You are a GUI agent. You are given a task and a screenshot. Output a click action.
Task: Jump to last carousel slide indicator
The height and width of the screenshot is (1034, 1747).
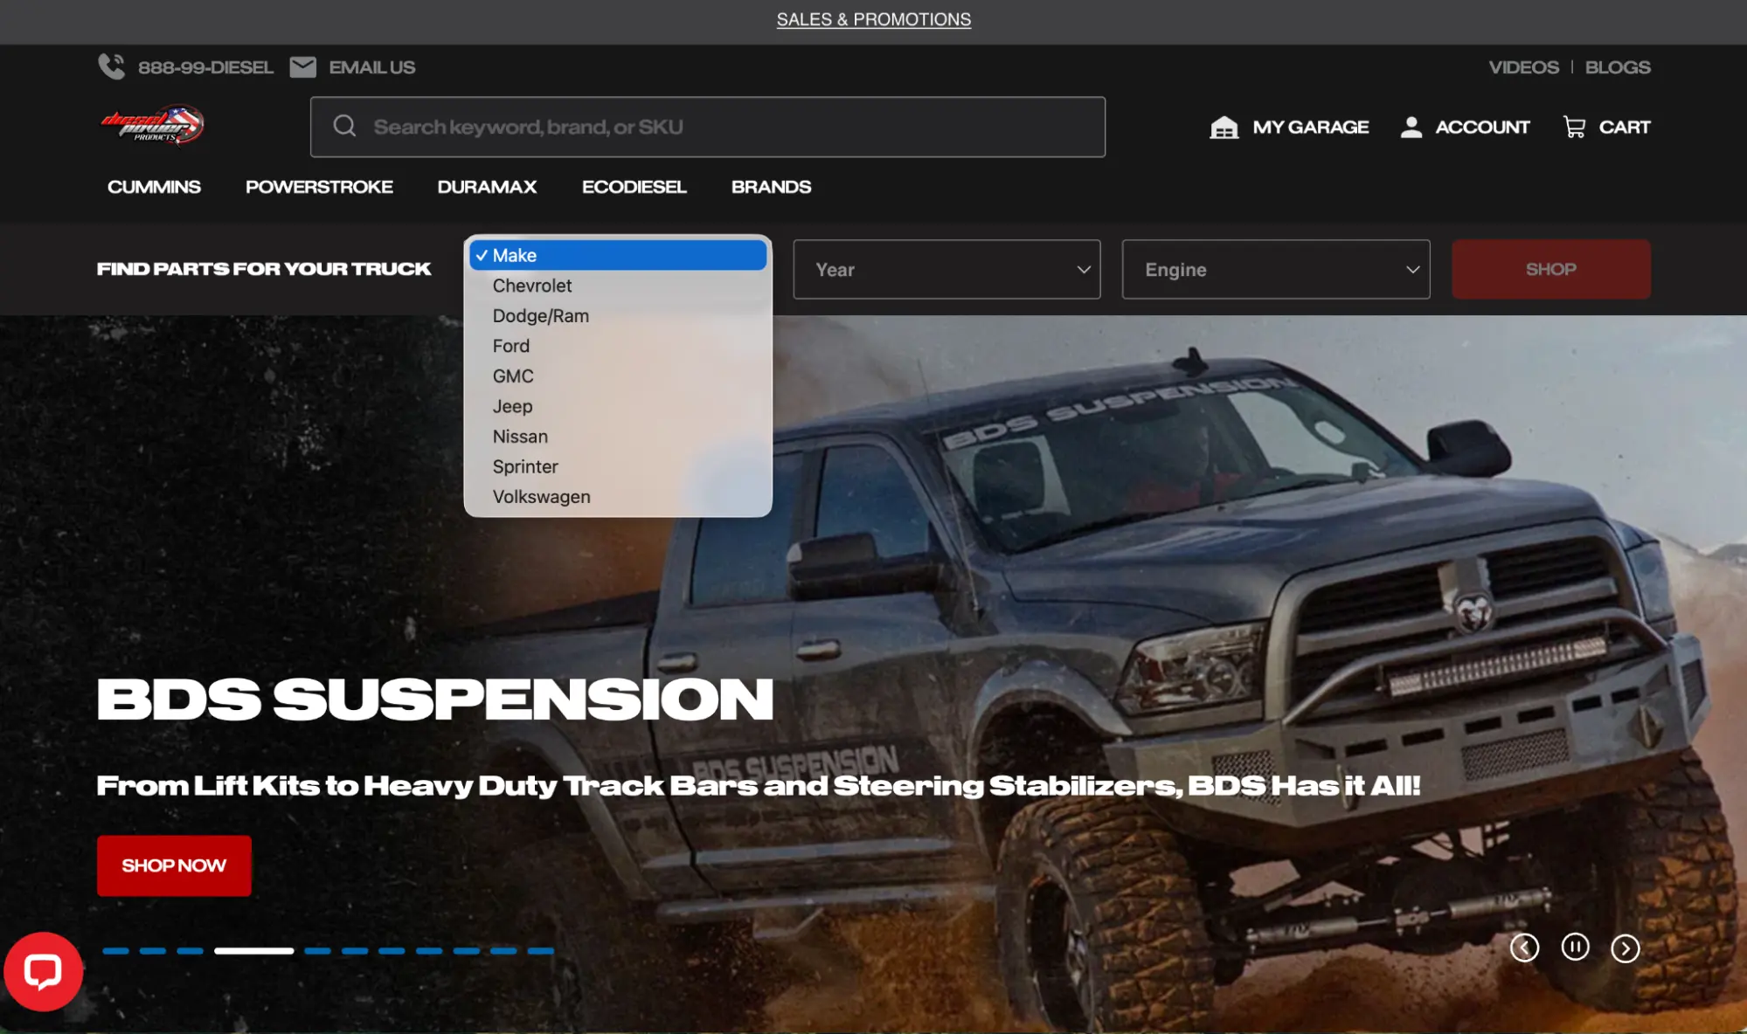[540, 951]
